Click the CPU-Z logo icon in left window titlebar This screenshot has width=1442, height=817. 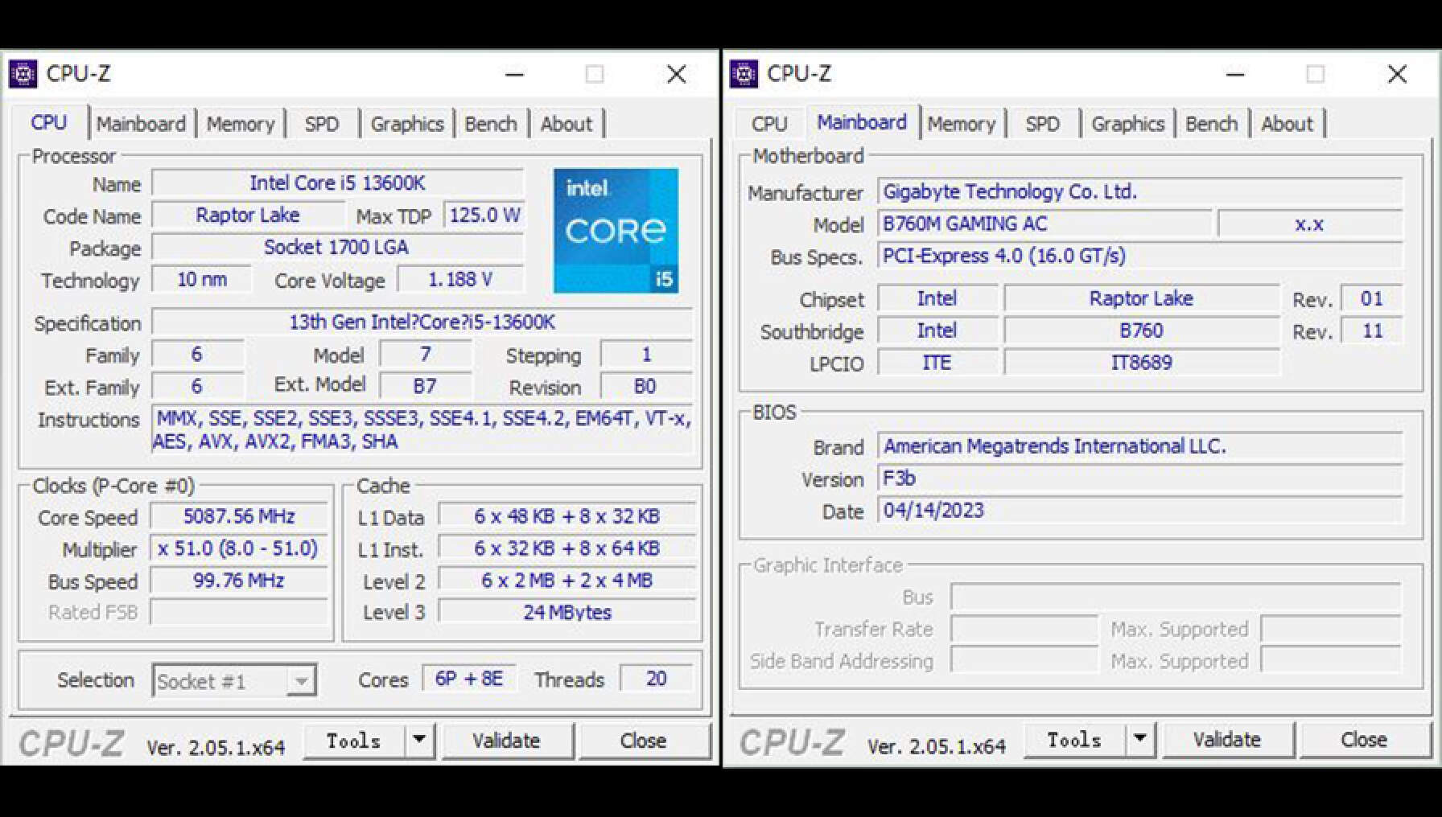point(23,74)
